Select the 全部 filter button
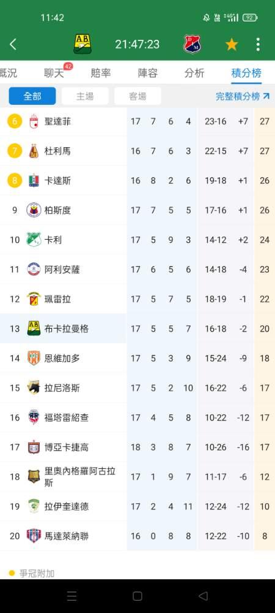The image size is (275, 613). pyautogui.click(x=32, y=96)
